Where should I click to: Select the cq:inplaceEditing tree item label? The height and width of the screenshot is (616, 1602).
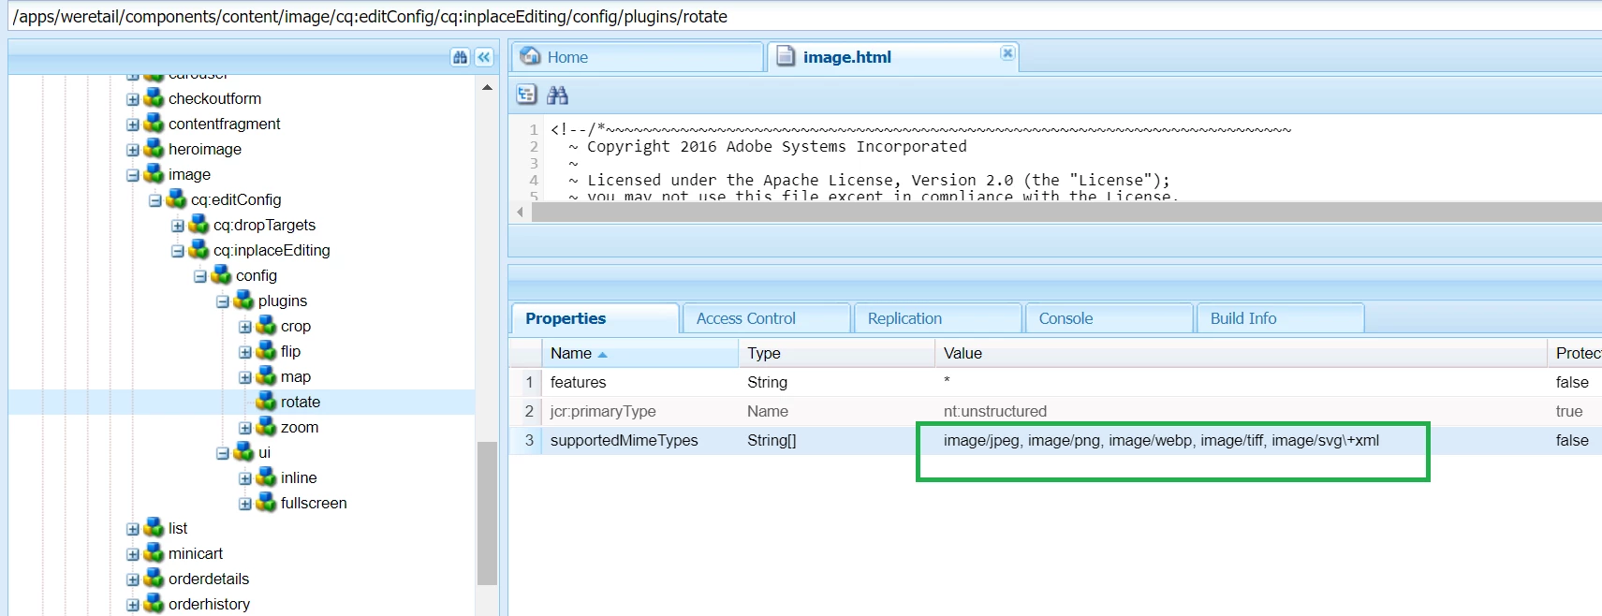pos(272,250)
